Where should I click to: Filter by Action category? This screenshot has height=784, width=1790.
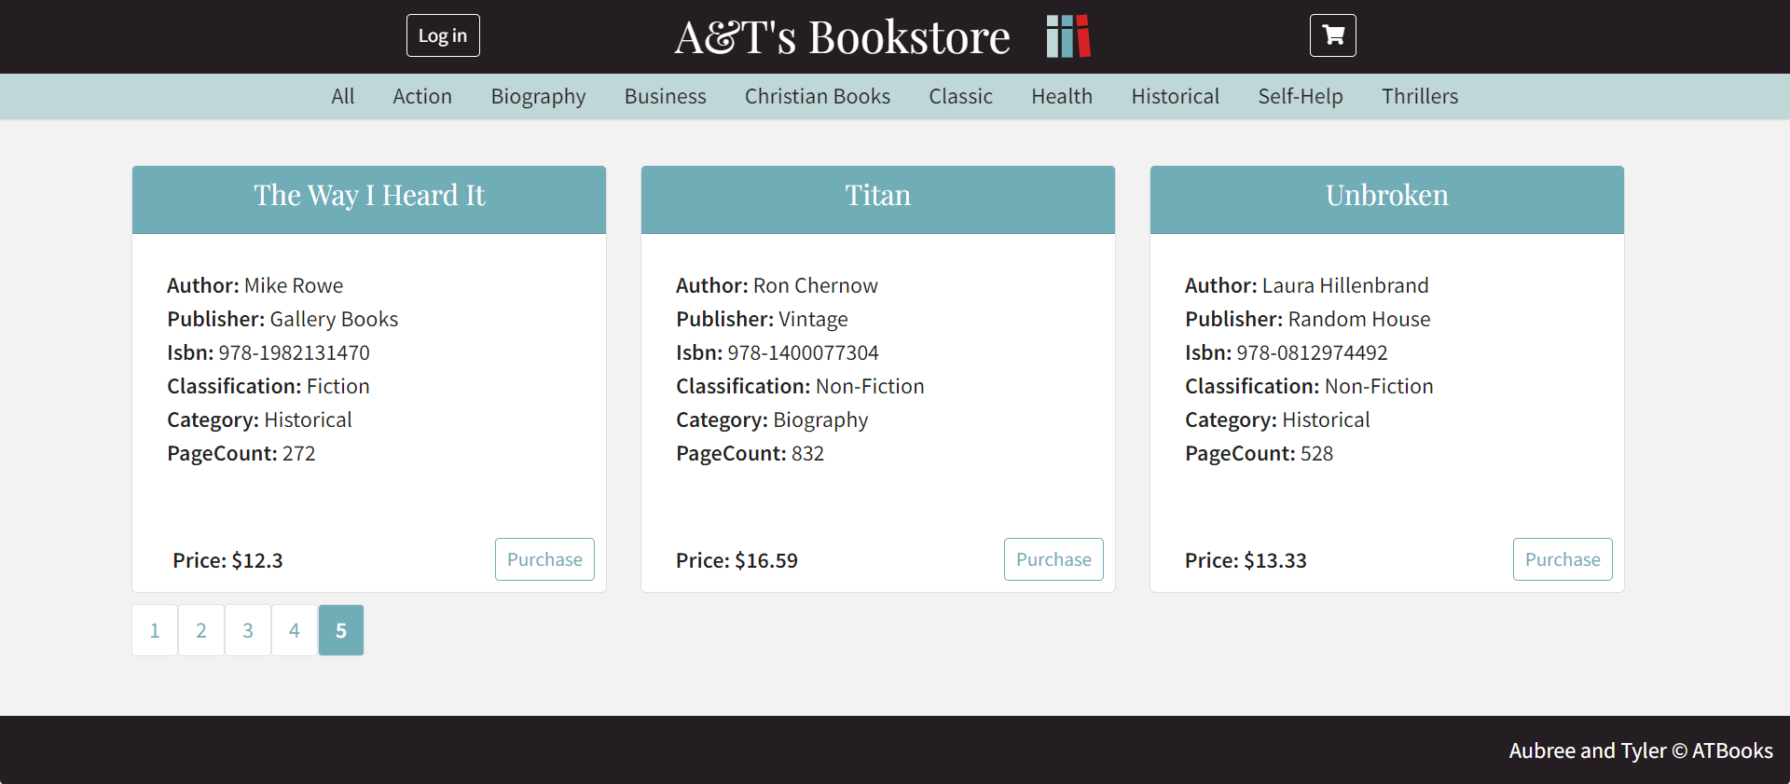422,96
